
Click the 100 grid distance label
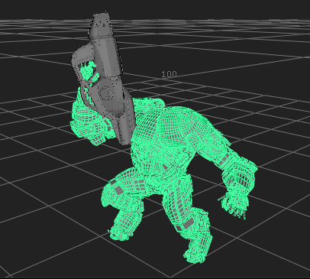pyautogui.click(x=169, y=74)
